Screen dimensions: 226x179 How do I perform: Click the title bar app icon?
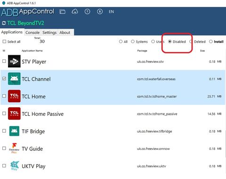(x=4, y=3)
